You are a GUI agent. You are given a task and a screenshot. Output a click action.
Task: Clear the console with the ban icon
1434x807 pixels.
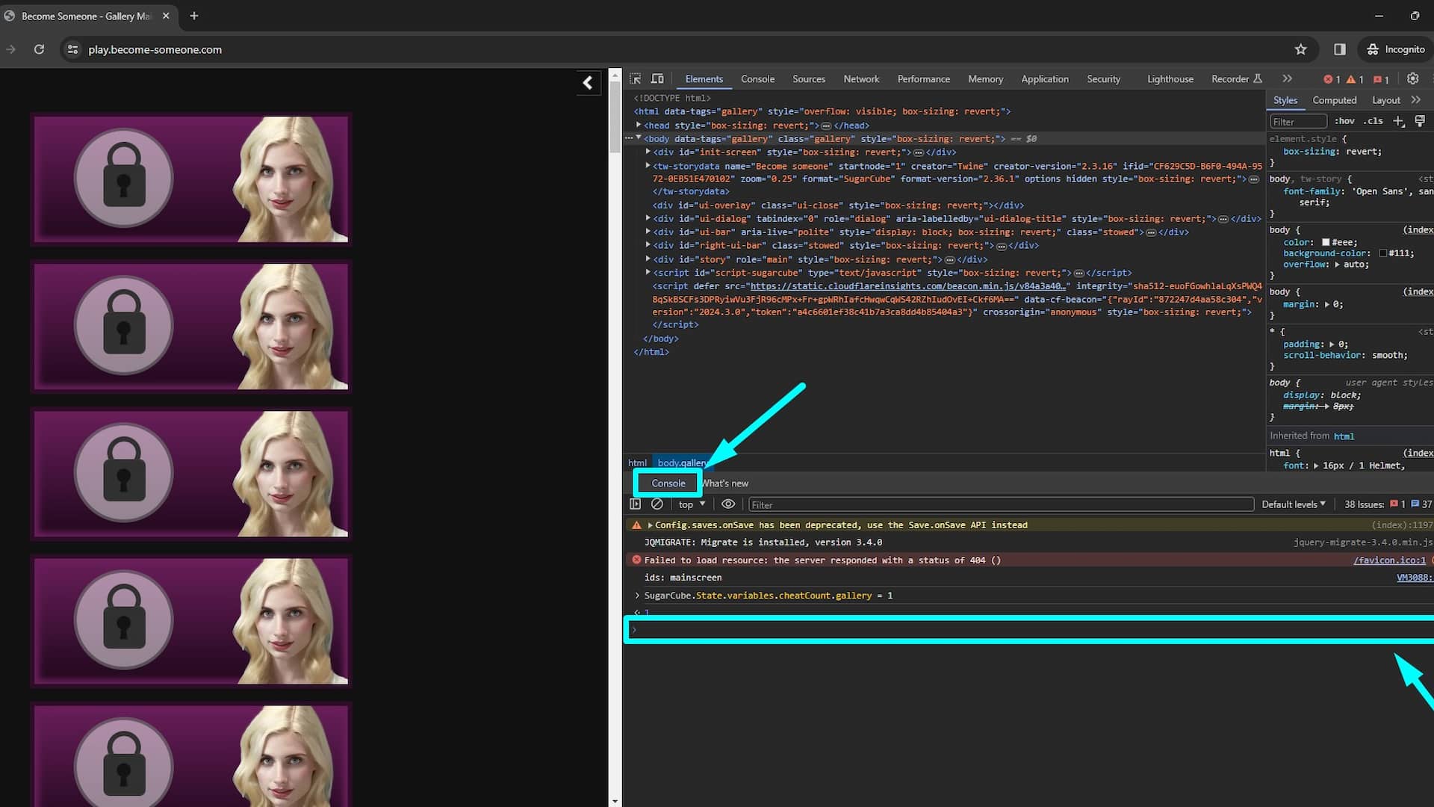point(657,504)
